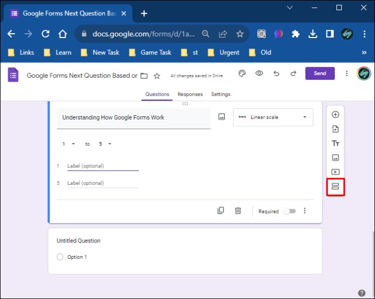375x299 pixels.
Task: Open the Urgent bookmark folder
Action: click(x=223, y=52)
